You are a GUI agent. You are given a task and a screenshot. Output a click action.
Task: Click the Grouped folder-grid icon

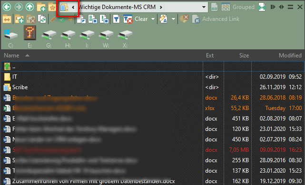point(226,7)
